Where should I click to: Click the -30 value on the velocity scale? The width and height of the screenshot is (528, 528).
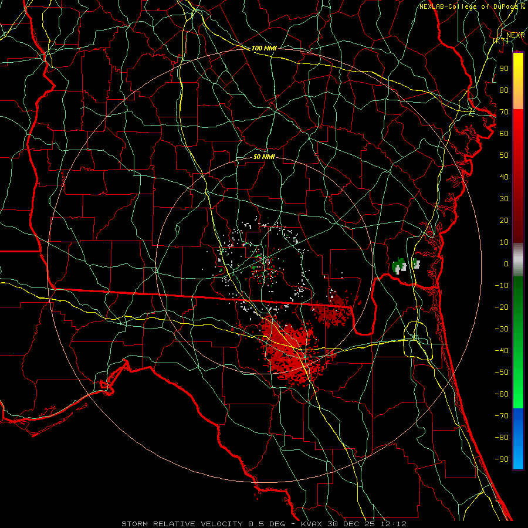[x=502, y=329]
